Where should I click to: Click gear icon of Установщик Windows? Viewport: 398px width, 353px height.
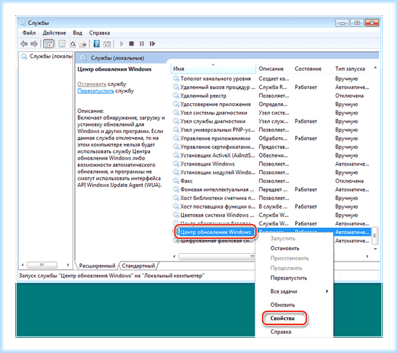click(176, 164)
